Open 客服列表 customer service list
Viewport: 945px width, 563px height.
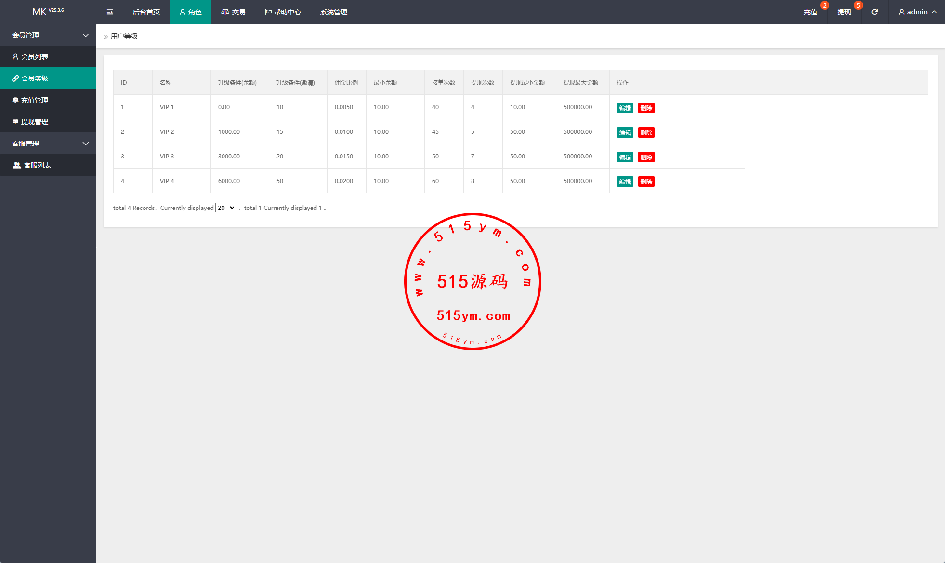click(38, 165)
